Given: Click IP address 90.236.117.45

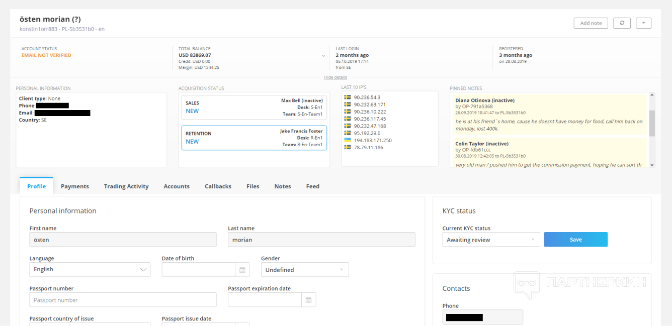Looking at the screenshot, I should [370, 119].
